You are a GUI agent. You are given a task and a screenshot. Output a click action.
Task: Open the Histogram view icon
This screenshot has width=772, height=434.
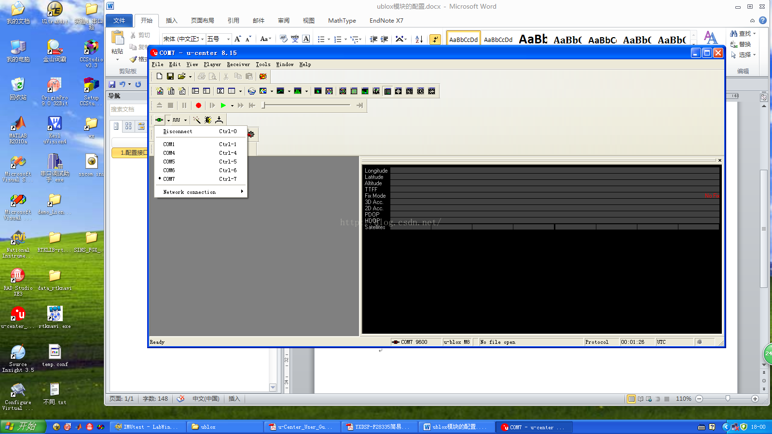coord(298,91)
